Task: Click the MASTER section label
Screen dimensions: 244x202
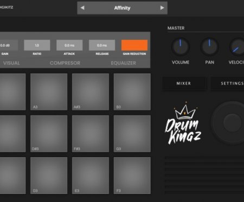Action: tap(176, 28)
